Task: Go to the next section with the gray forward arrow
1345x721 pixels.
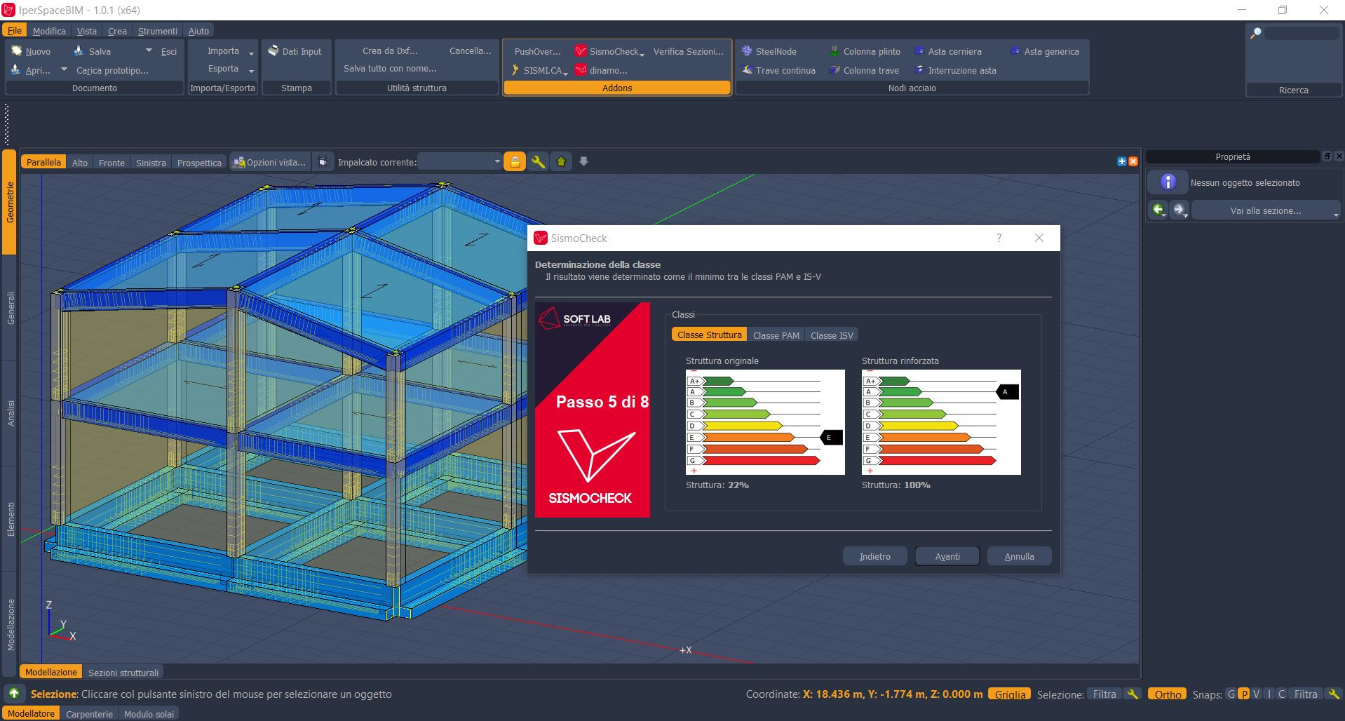Action: (x=1180, y=210)
